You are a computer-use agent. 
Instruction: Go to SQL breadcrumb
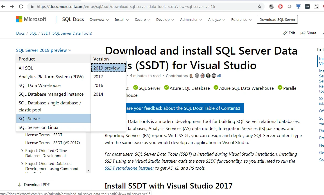pos(33,33)
